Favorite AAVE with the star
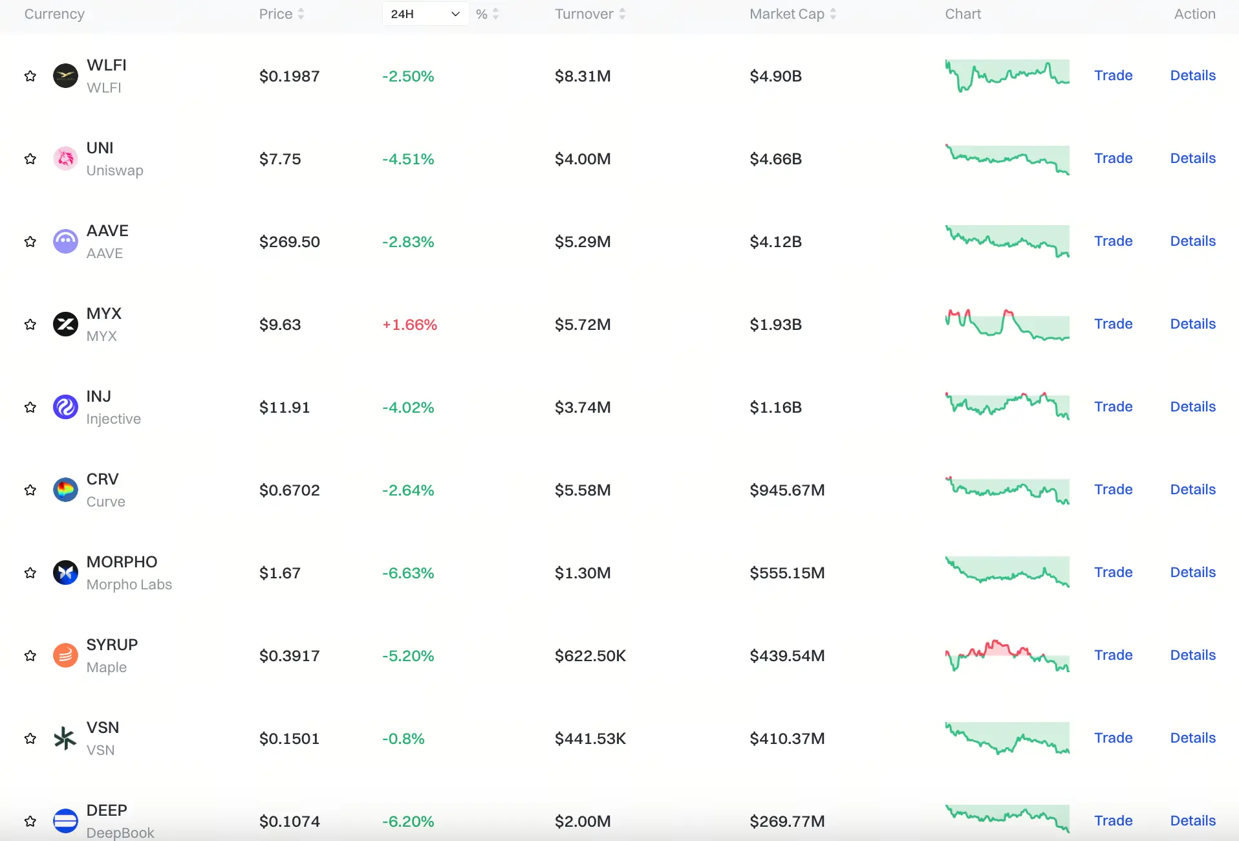The width and height of the screenshot is (1239, 841). tap(30, 242)
